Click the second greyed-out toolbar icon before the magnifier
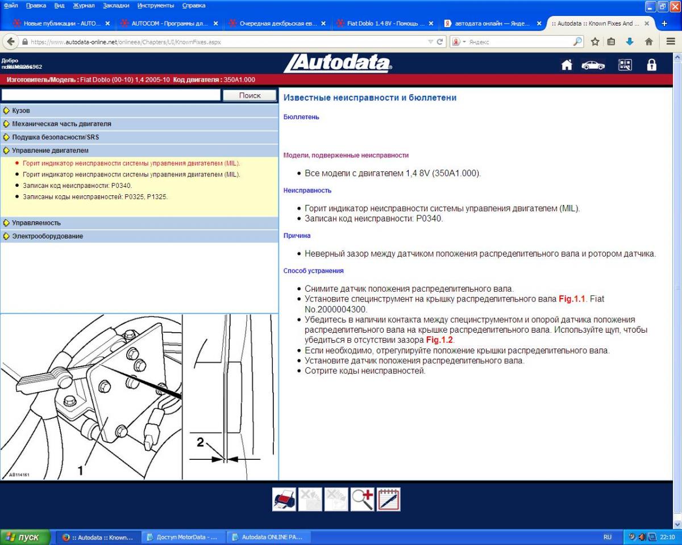This screenshot has height=545, width=682. [x=336, y=500]
